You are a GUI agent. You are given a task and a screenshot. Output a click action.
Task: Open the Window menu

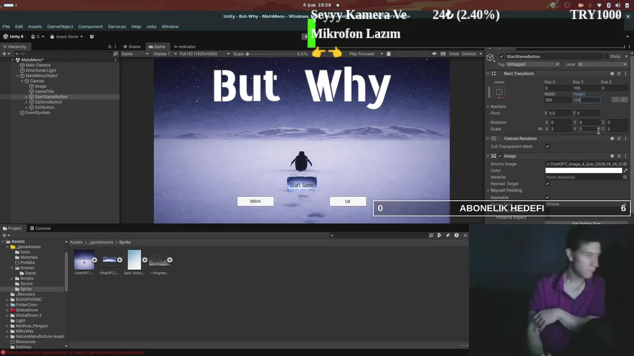coord(170,27)
